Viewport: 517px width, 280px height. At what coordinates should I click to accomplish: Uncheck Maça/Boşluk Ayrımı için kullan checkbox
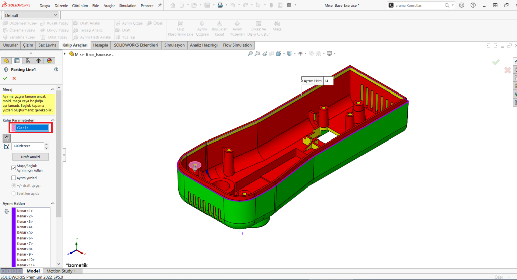pyautogui.click(x=14, y=167)
